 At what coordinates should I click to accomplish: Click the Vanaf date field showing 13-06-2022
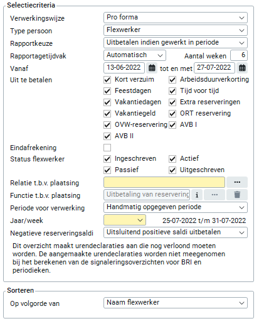click(124, 68)
